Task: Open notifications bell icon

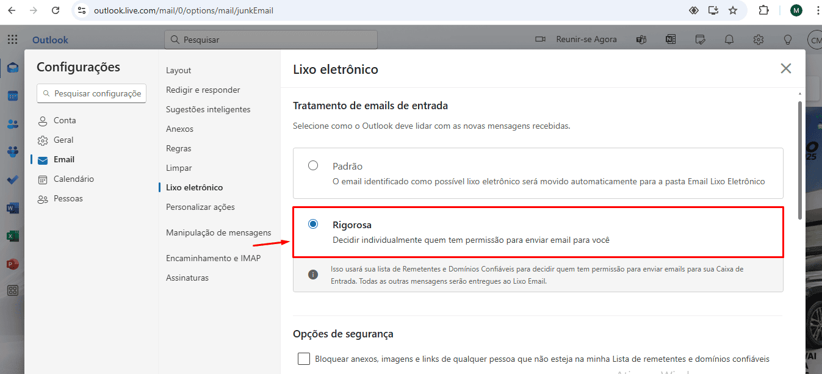Action: pos(729,40)
